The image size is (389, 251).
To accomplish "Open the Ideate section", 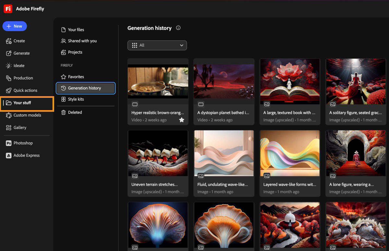I will tap(19, 65).
